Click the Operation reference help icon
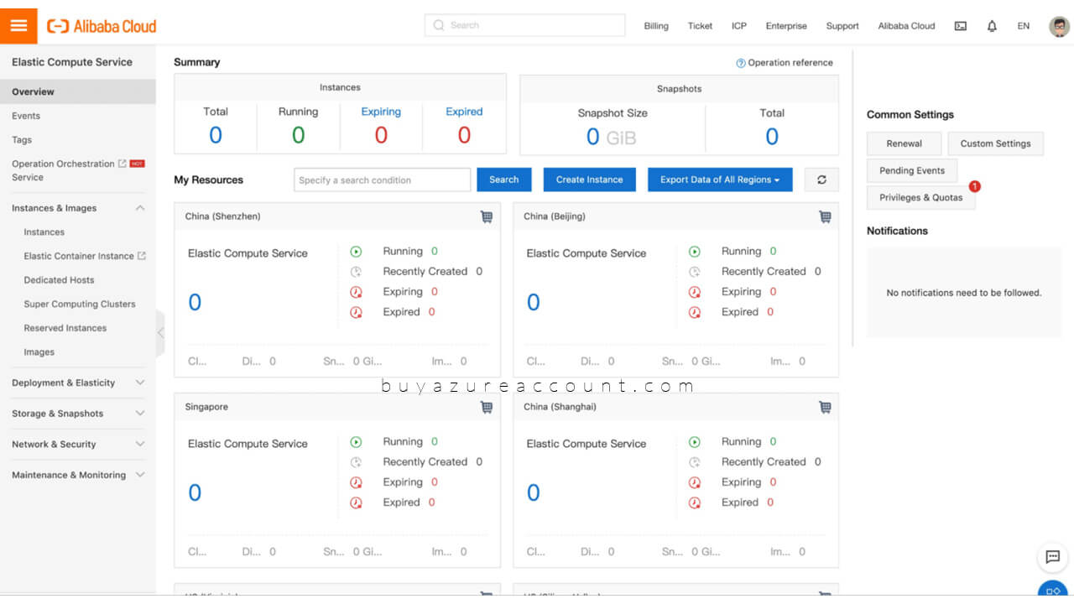The image size is (1074, 604). click(741, 63)
